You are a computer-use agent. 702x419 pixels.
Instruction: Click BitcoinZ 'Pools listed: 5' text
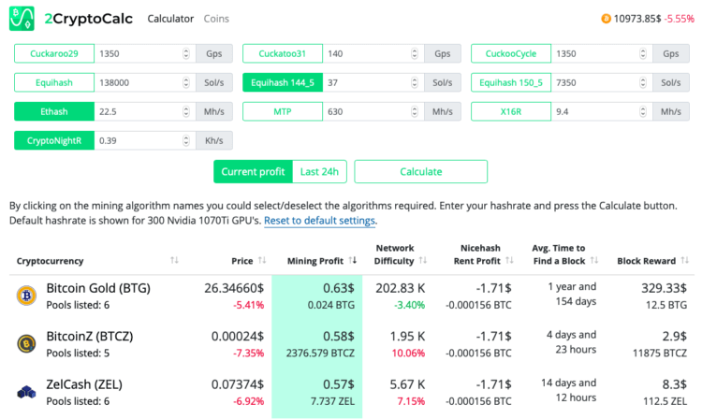coord(78,354)
